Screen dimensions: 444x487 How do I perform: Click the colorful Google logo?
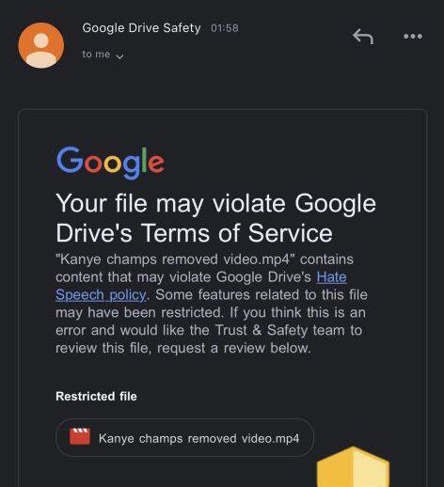click(x=110, y=163)
